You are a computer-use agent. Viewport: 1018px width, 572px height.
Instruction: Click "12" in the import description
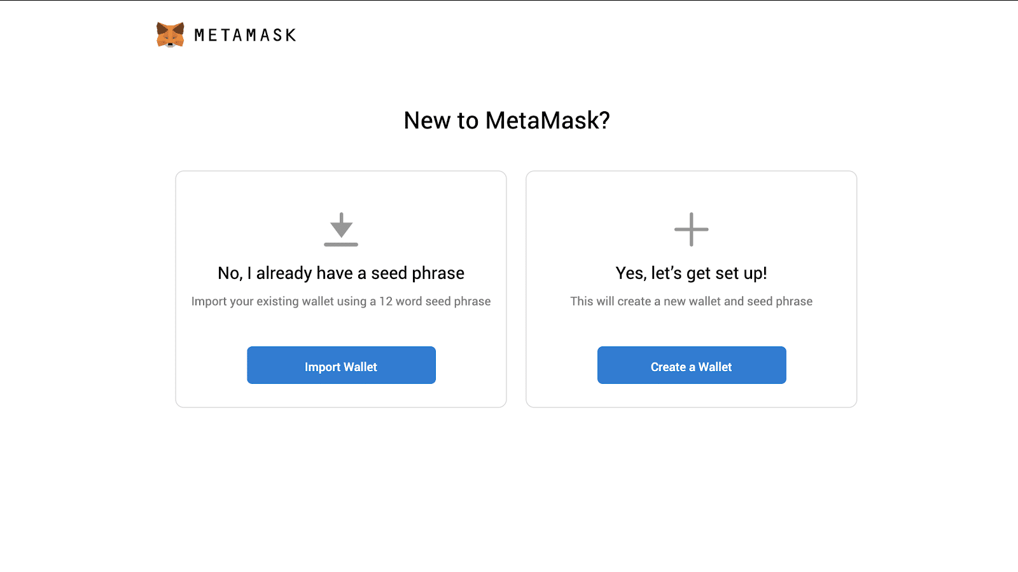coord(386,301)
